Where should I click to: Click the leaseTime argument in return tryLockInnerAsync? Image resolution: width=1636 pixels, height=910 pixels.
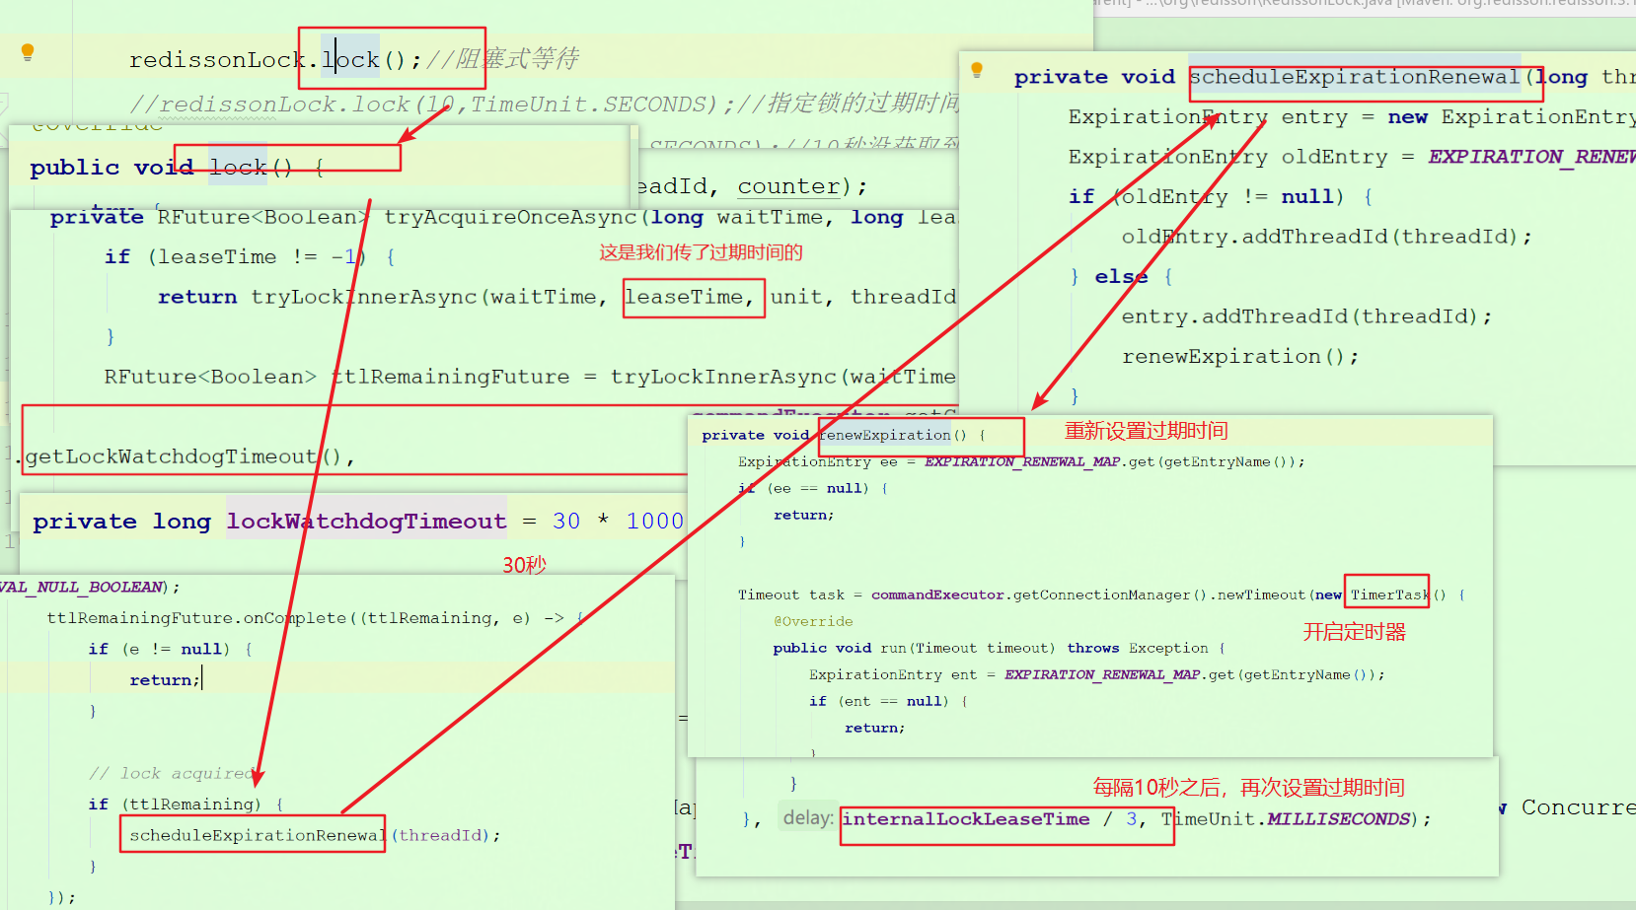pyautogui.click(x=684, y=297)
